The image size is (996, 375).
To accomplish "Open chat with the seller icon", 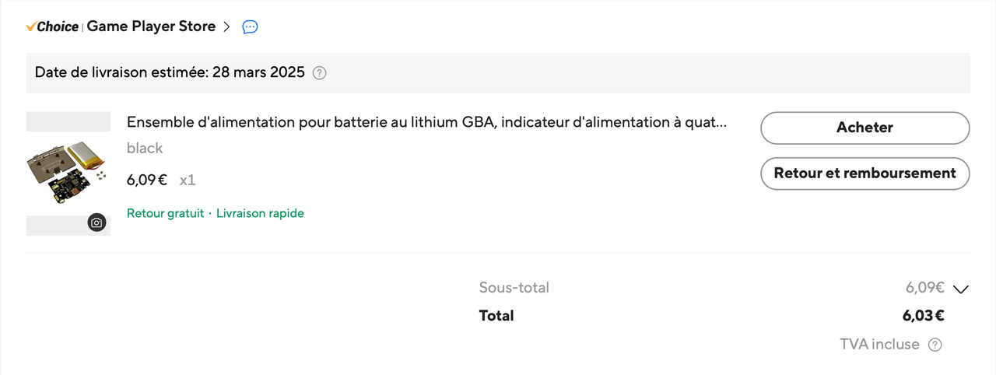I will 250,27.
